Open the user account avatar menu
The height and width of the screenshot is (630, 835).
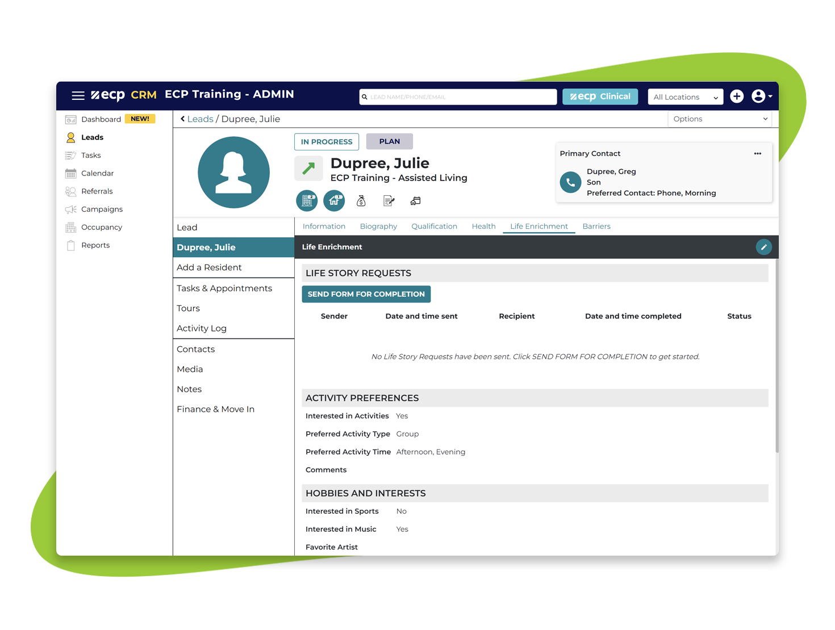click(x=759, y=96)
